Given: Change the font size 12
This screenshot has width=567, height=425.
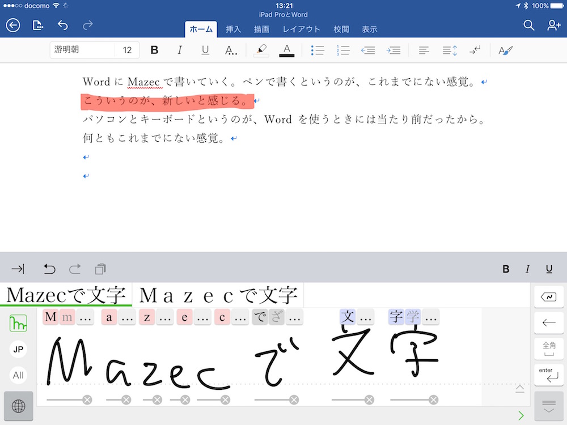Looking at the screenshot, I should (x=127, y=50).
